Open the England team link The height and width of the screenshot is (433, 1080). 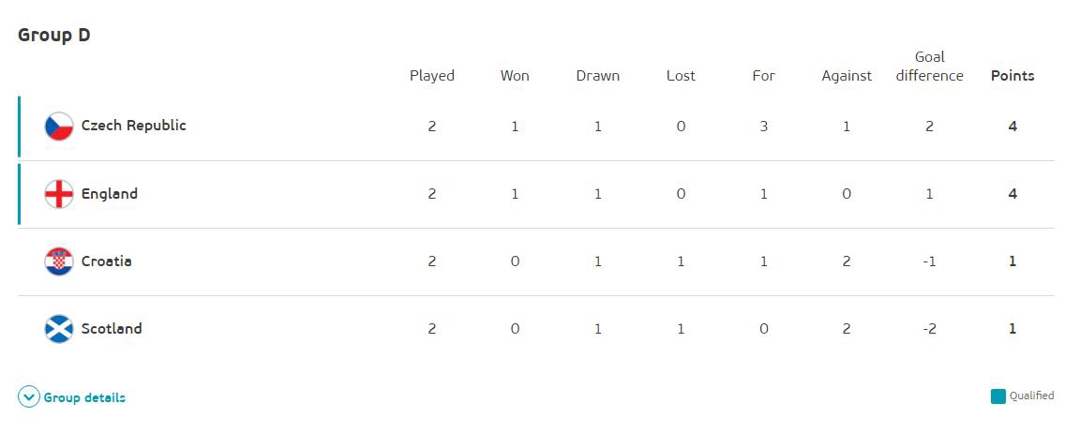109,194
